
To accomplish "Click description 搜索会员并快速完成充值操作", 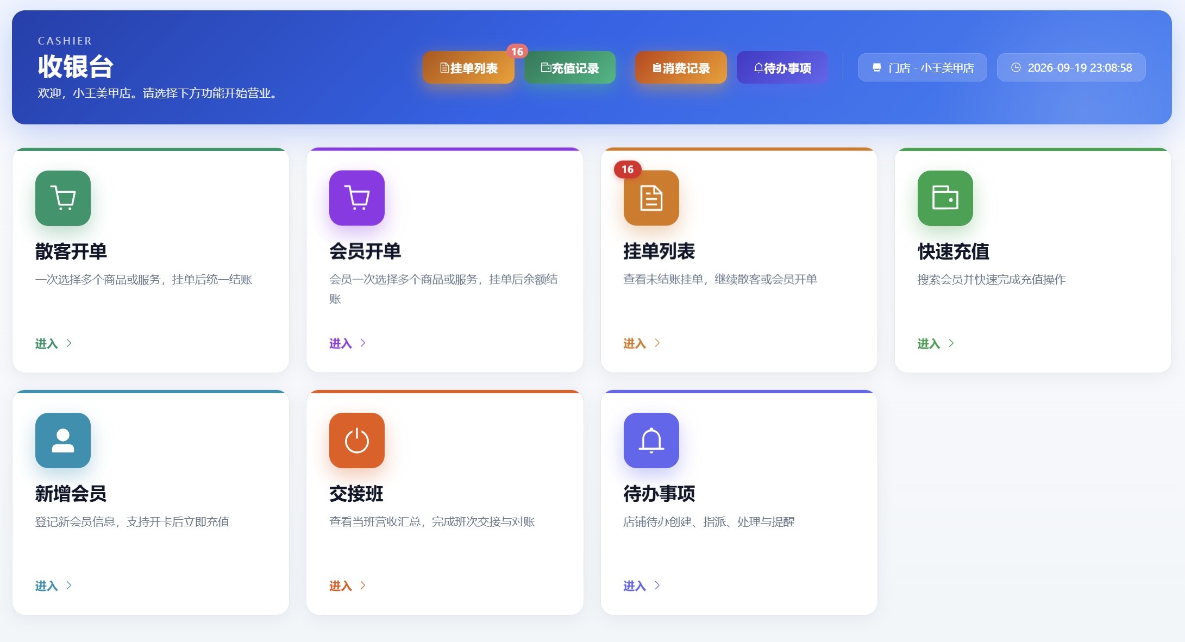I will coord(992,280).
